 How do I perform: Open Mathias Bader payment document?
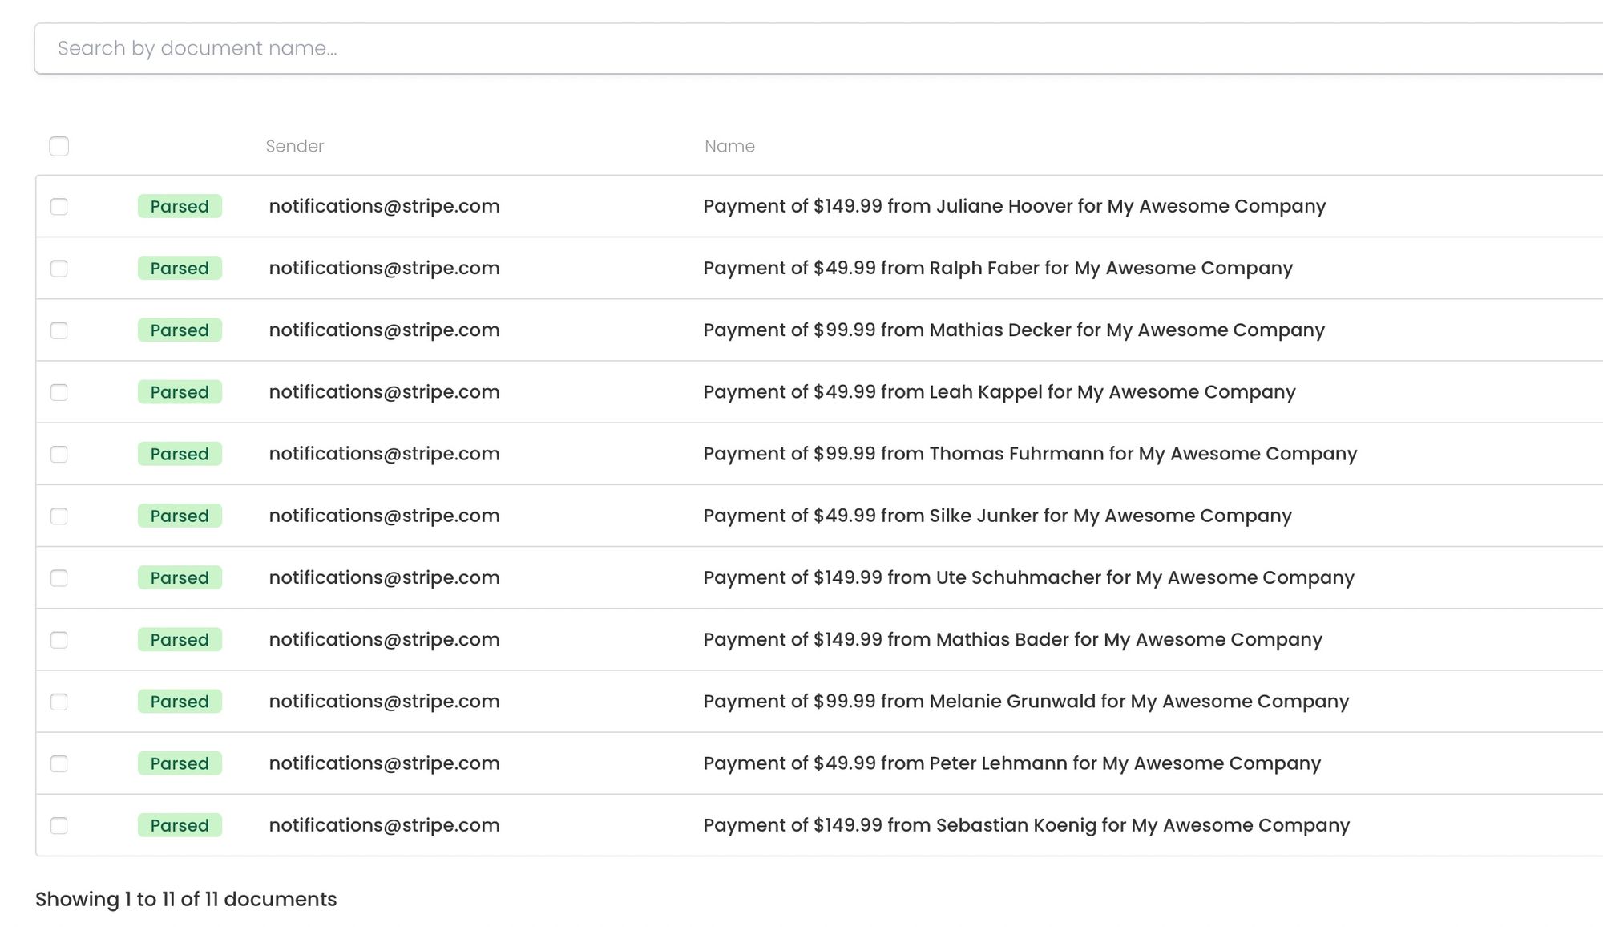1012,639
